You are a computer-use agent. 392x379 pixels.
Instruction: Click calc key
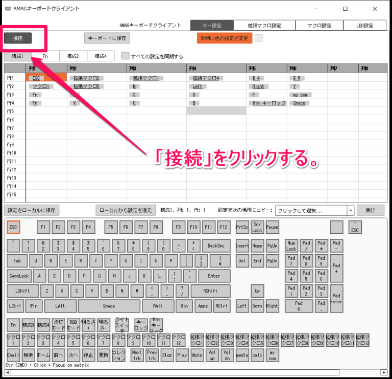tap(257, 355)
